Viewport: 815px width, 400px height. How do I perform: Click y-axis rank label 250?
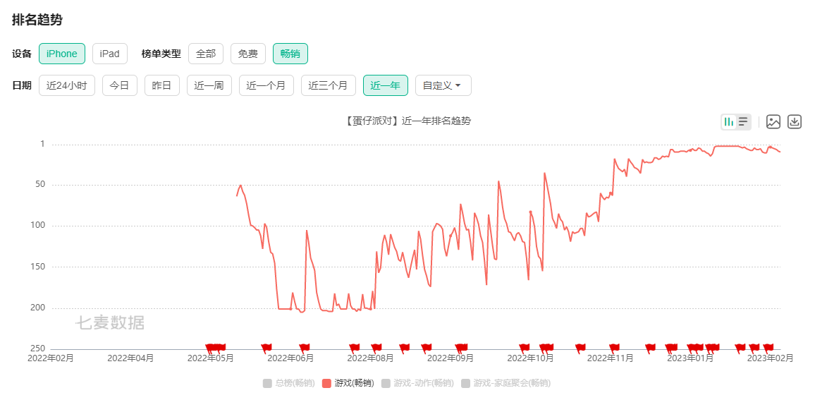(x=39, y=349)
